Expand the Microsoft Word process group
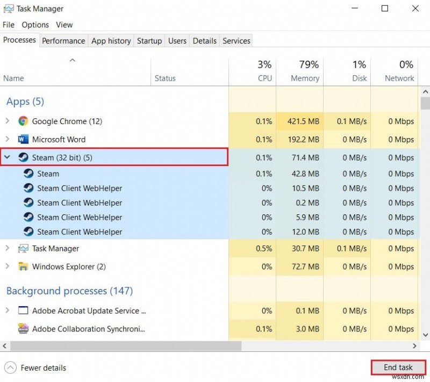The height and width of the screenshot is (382, 430). coord(8,139)
